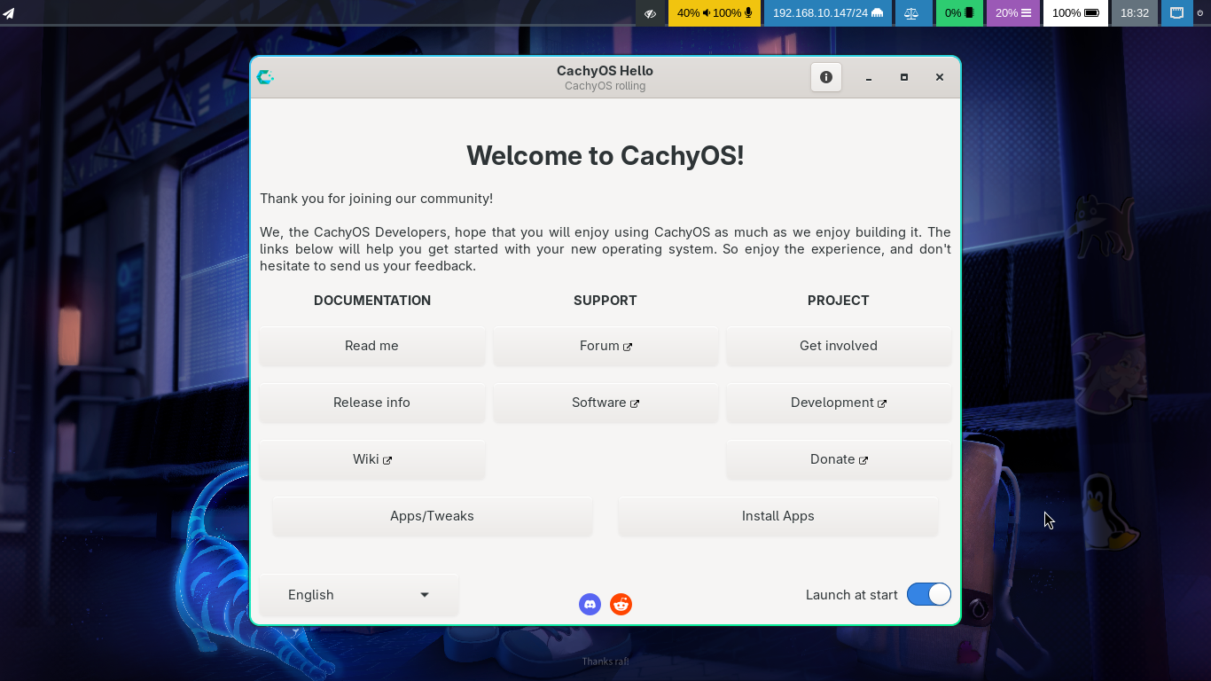
Task: Click the Get involved button
Action: (839, 346)
